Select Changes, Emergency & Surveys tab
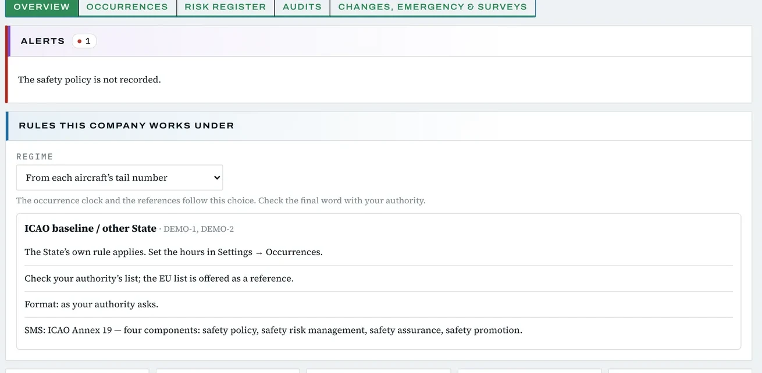 pos(432,7)
